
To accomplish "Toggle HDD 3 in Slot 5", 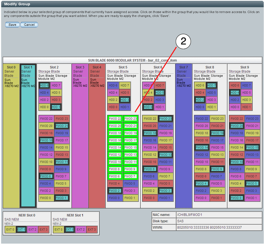I will (125, 100).
